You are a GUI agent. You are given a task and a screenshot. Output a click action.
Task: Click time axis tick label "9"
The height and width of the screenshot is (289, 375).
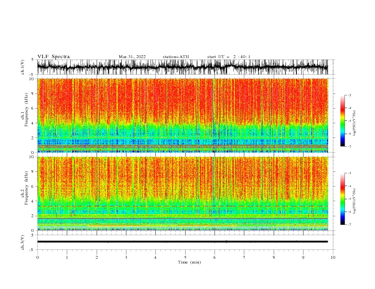point(303,257)
